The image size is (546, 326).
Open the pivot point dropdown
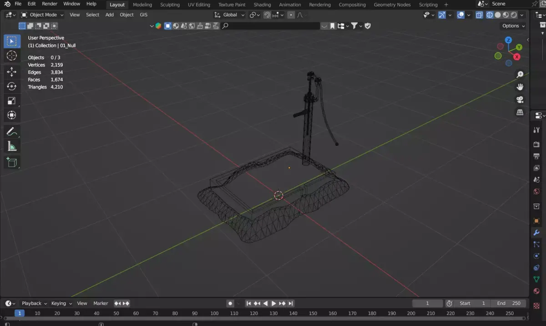(x=255, y=15)
